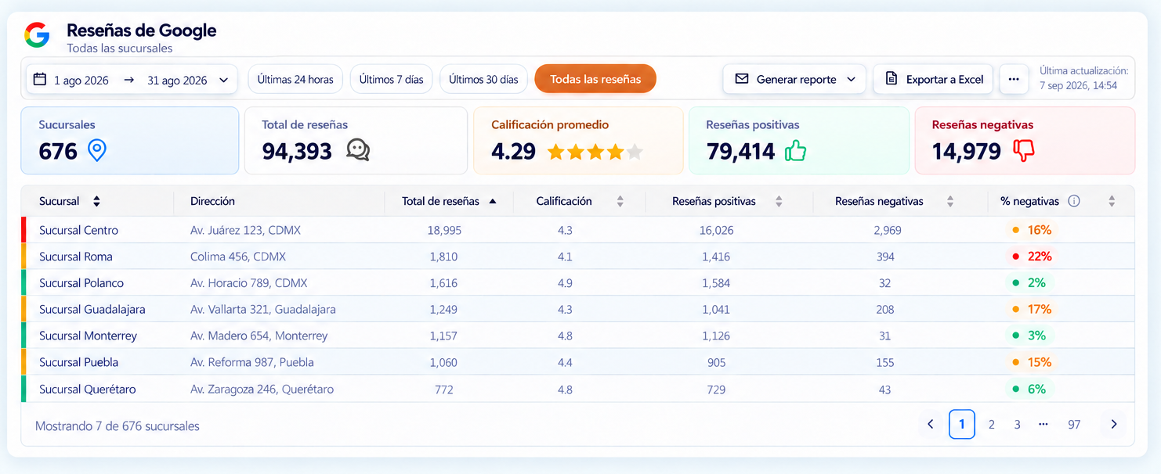Open the Generar reporte dropdown arrow

pos(851,80)
